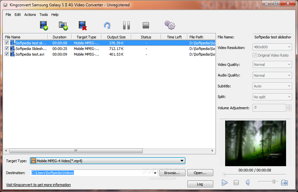The width and height of the screenshot is (298, 192).
Task: Click the forest video preview thumbnail
Action: pyautogui.click(x=255, y=143)
